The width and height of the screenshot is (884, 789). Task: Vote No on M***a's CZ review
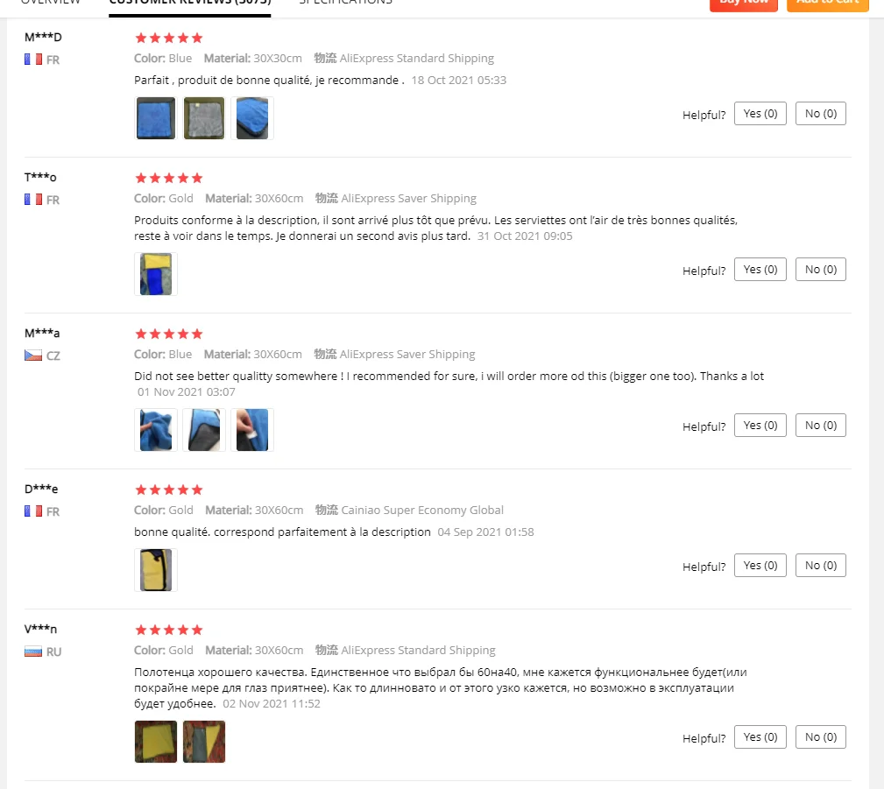tap(820, 426)
